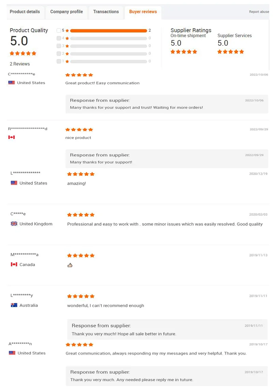Image resolution: width=273 pixels, height=387 pixels.
Task: Click the On-time shipment star rating
Action: pyautogui.click(x=184, y=52)
